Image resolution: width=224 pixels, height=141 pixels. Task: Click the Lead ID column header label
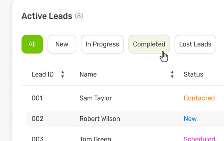43,74
